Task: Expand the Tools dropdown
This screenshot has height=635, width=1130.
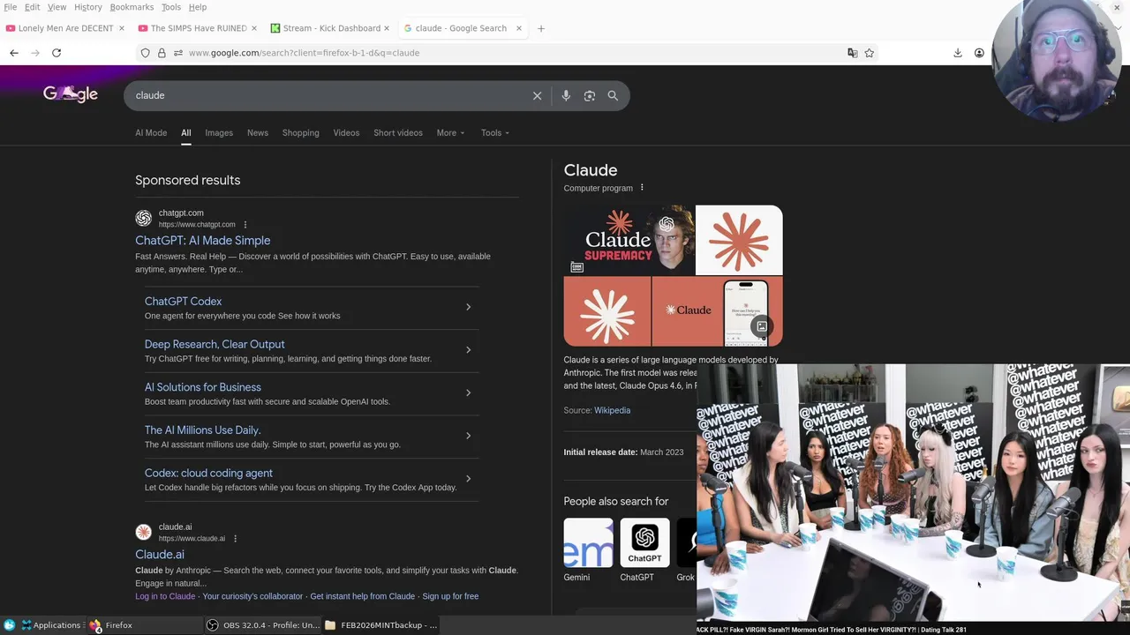Action: click(x=494, y=133)
